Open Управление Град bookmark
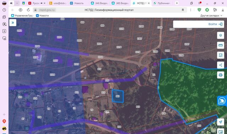Viewport: 227px width, 134px height. 22,16
